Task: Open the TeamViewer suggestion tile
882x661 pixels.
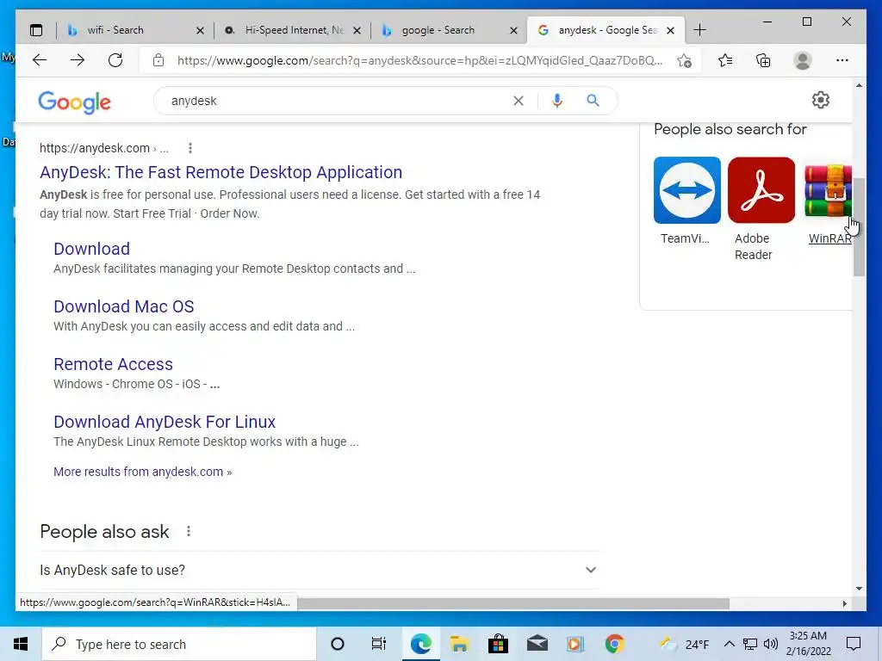Action: pos(686,190)
